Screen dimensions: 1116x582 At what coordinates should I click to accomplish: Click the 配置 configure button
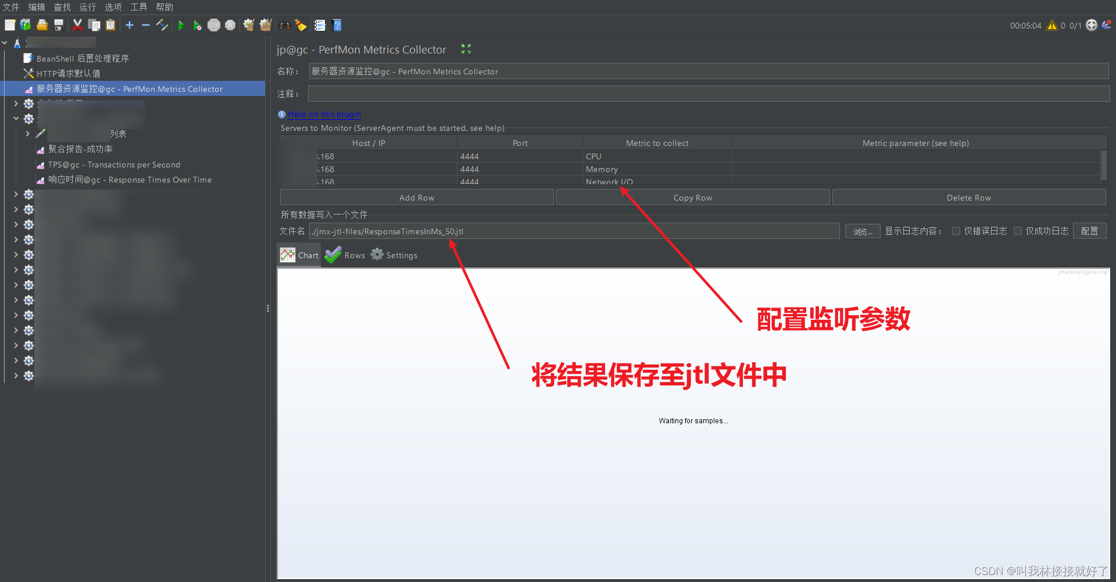1089,231
